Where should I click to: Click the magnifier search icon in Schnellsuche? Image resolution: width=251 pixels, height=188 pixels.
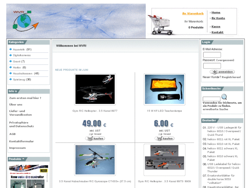coord(224,97)
